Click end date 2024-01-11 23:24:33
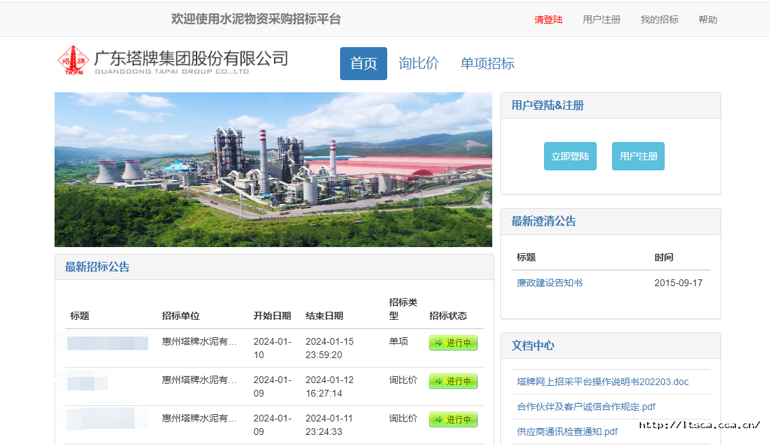The image size is (769, 445). (x=329, y=425)
